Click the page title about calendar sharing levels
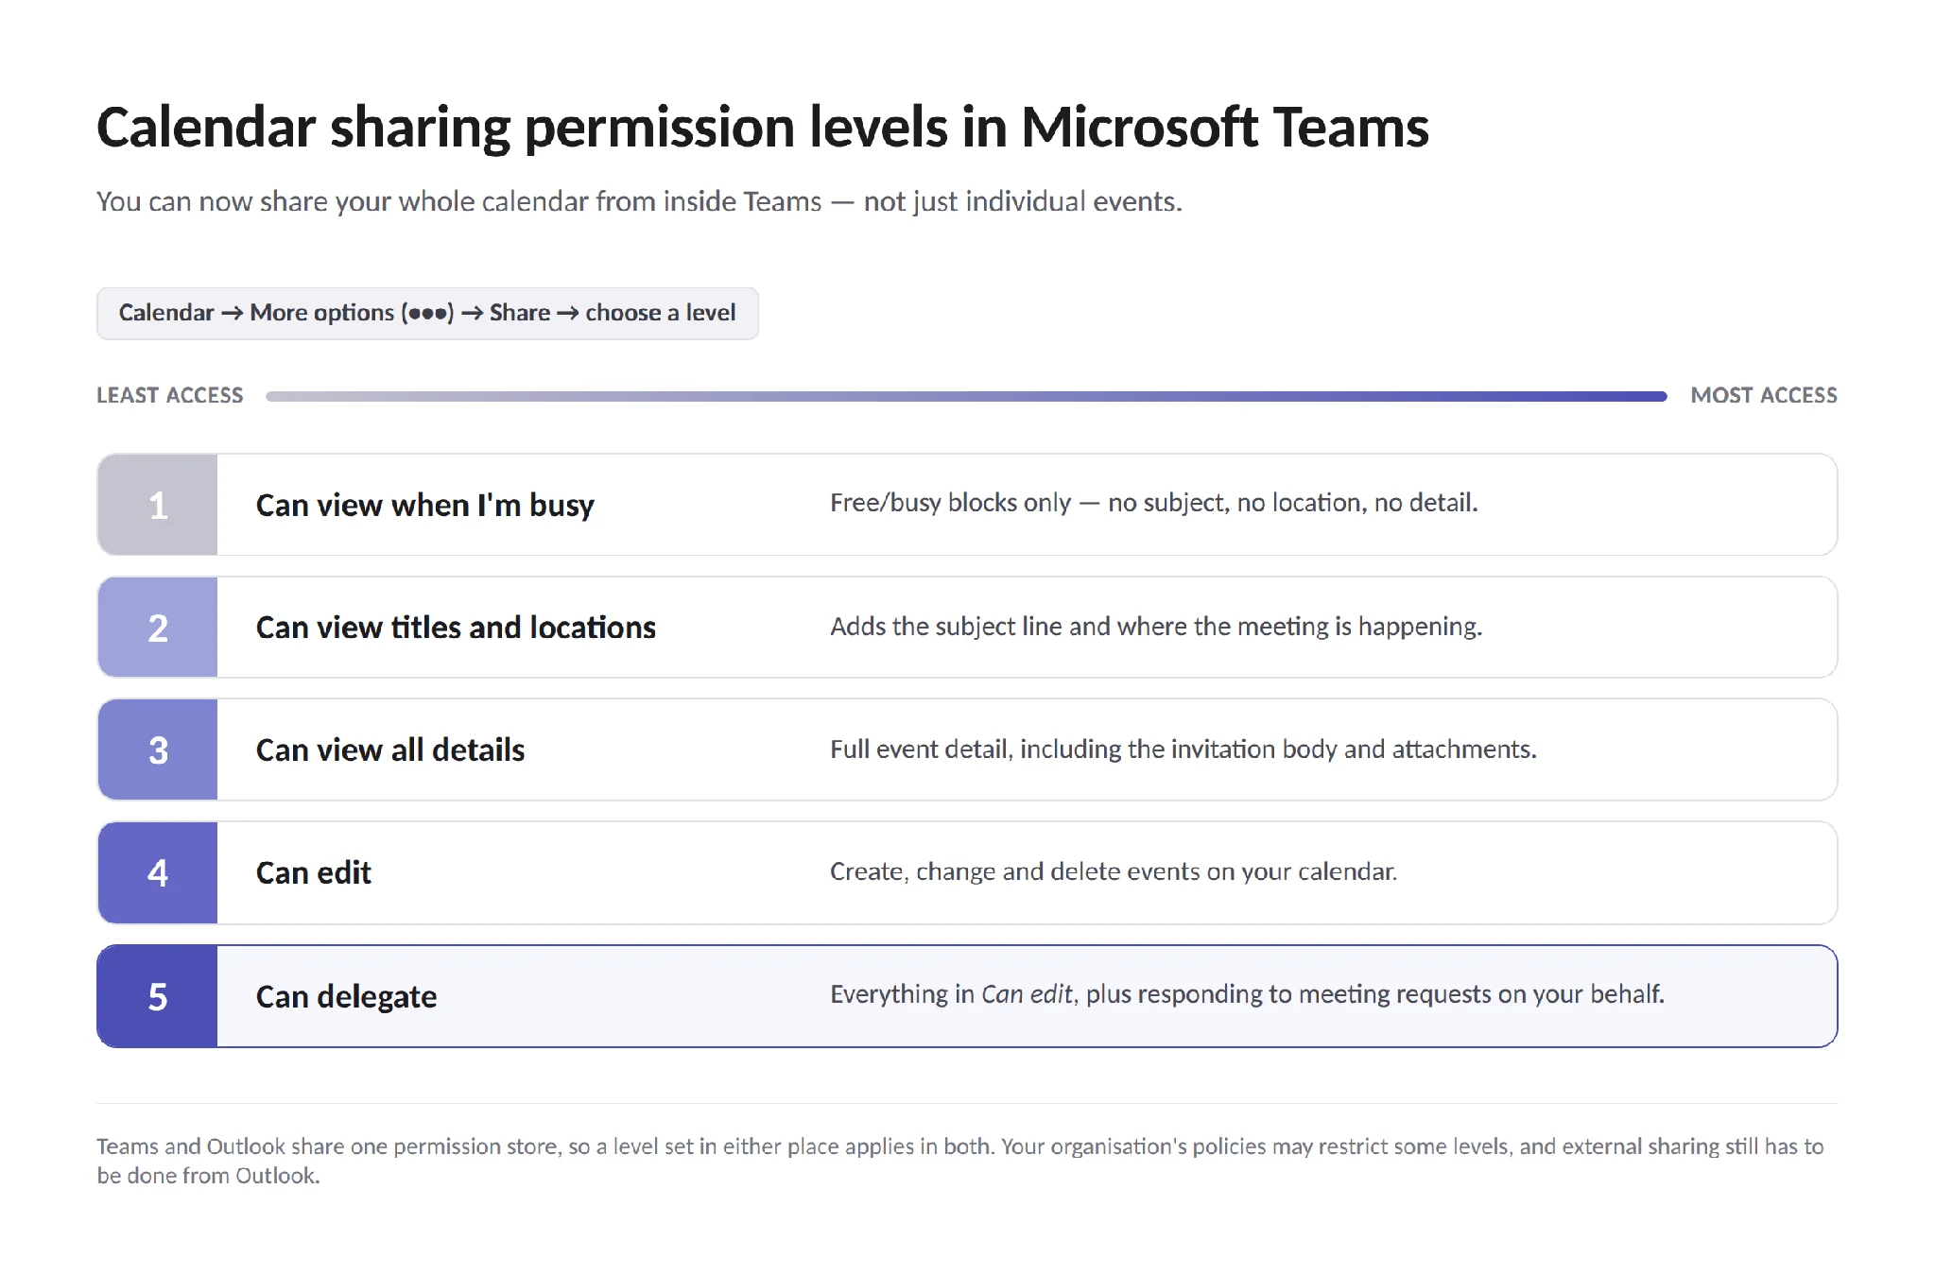The height and width of the screenshot is (1275, 1935). click(763, 128)
